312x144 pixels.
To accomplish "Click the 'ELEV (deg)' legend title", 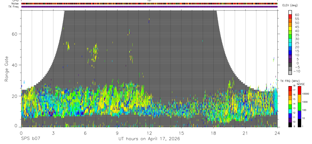I will pos(290,5).
